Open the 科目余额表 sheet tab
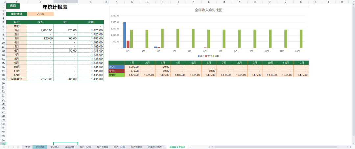Image resolution: width=355 pixels, height=149 pixels. click(103, 147)
